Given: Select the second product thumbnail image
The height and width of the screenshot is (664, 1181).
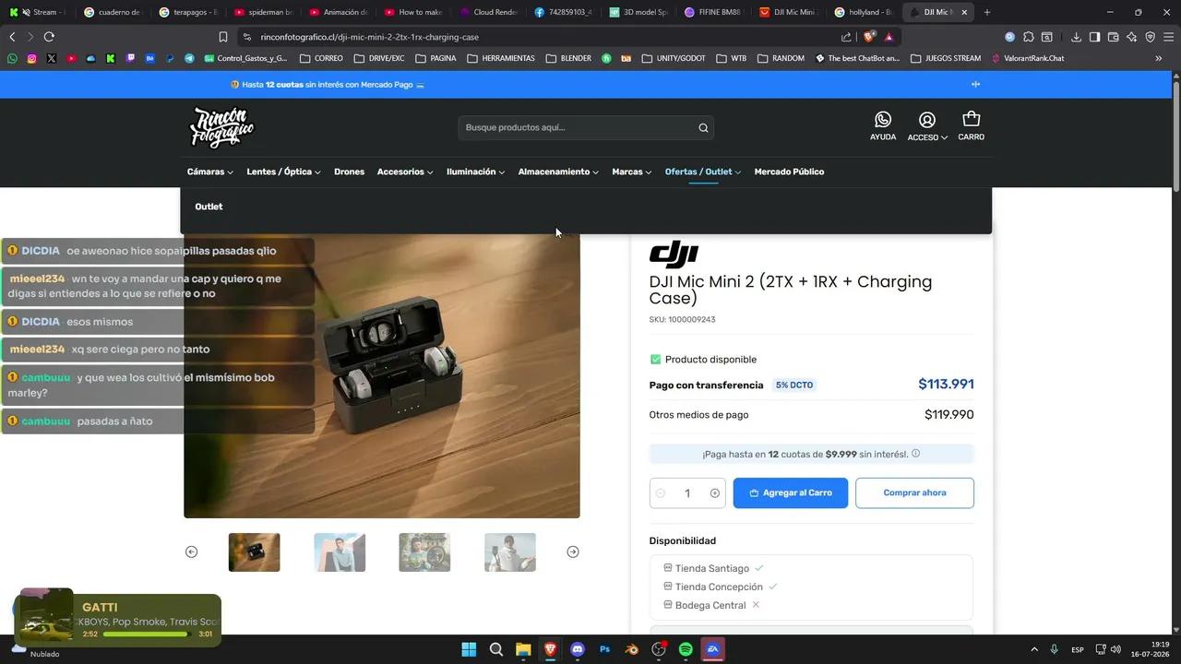Looking at the screenshot, I should 340,552.
